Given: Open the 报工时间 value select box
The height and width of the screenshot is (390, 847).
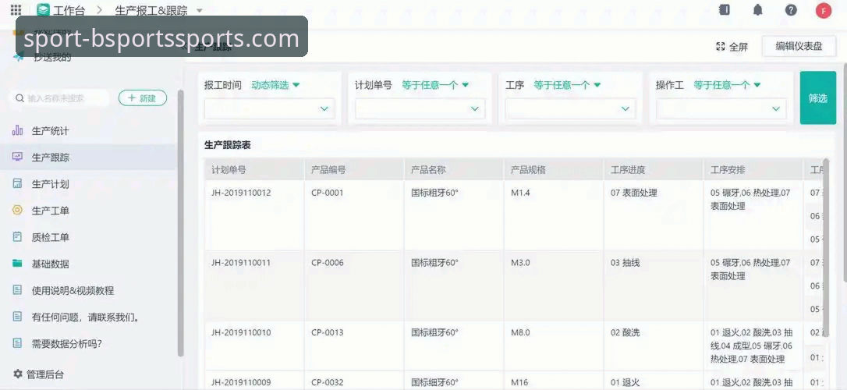Looking at the screenshot, I should pyautogui.click(x=270, y=108).
